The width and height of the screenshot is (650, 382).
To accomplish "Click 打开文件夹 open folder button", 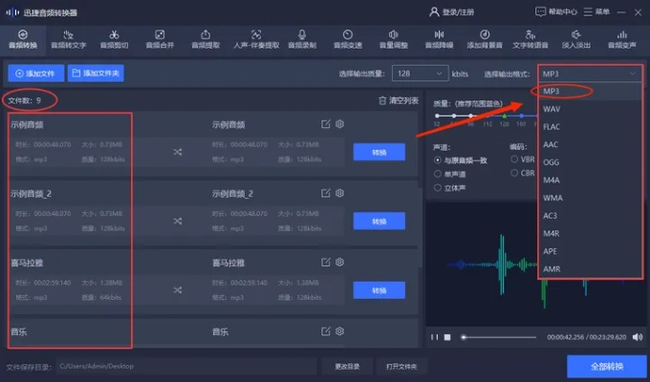I will [401, 367].
